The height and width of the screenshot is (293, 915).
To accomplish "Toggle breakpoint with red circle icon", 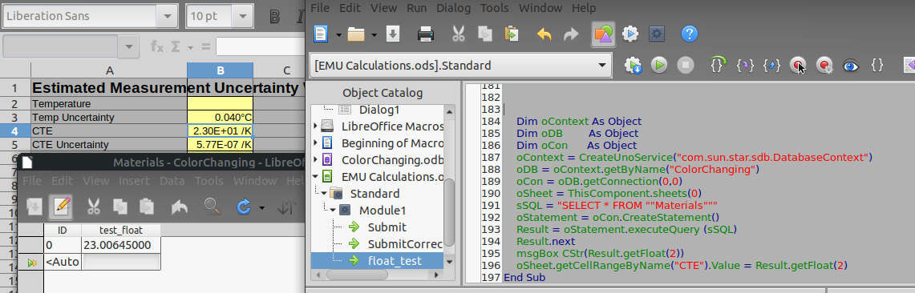I will click(798, 65).
